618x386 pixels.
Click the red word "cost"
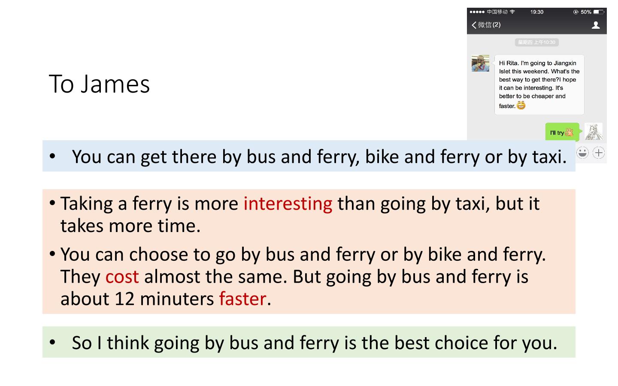[122, 277]
